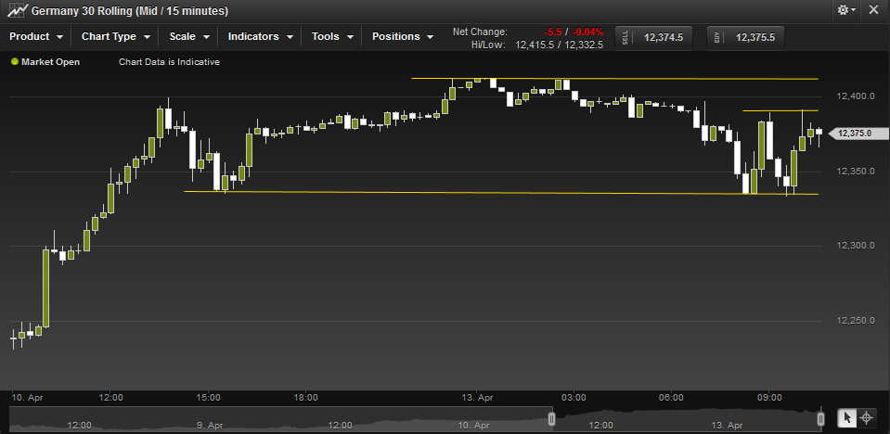Open the gear settings menu

click(x=845, y=10)
